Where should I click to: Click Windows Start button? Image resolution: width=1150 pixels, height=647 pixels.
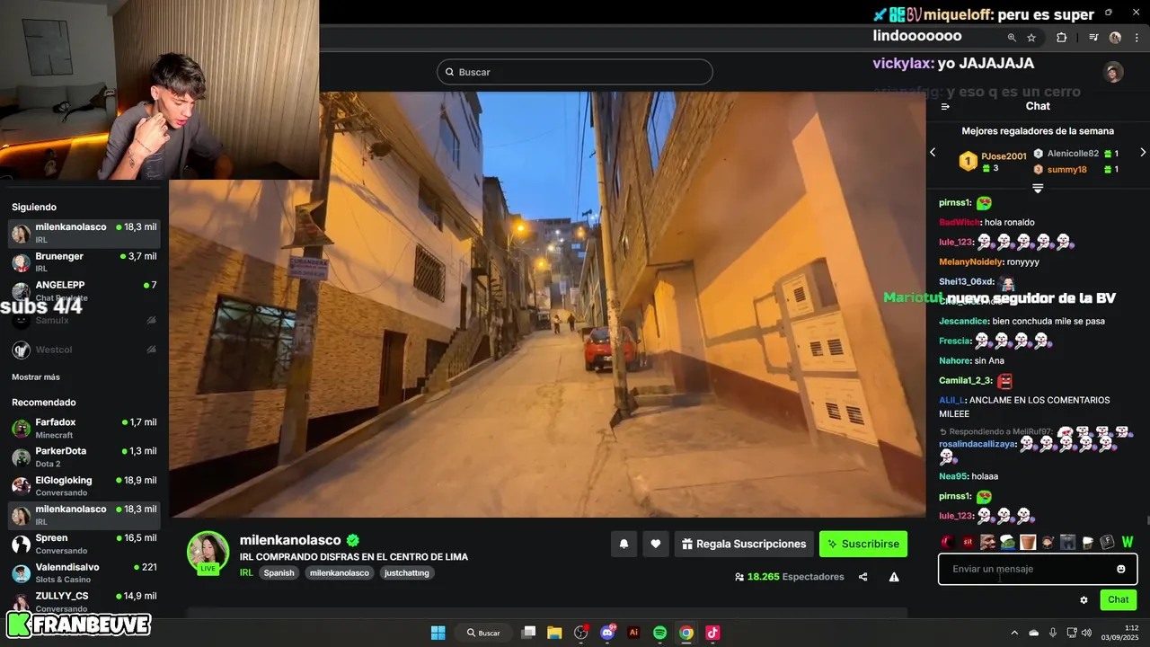(438, 633)
